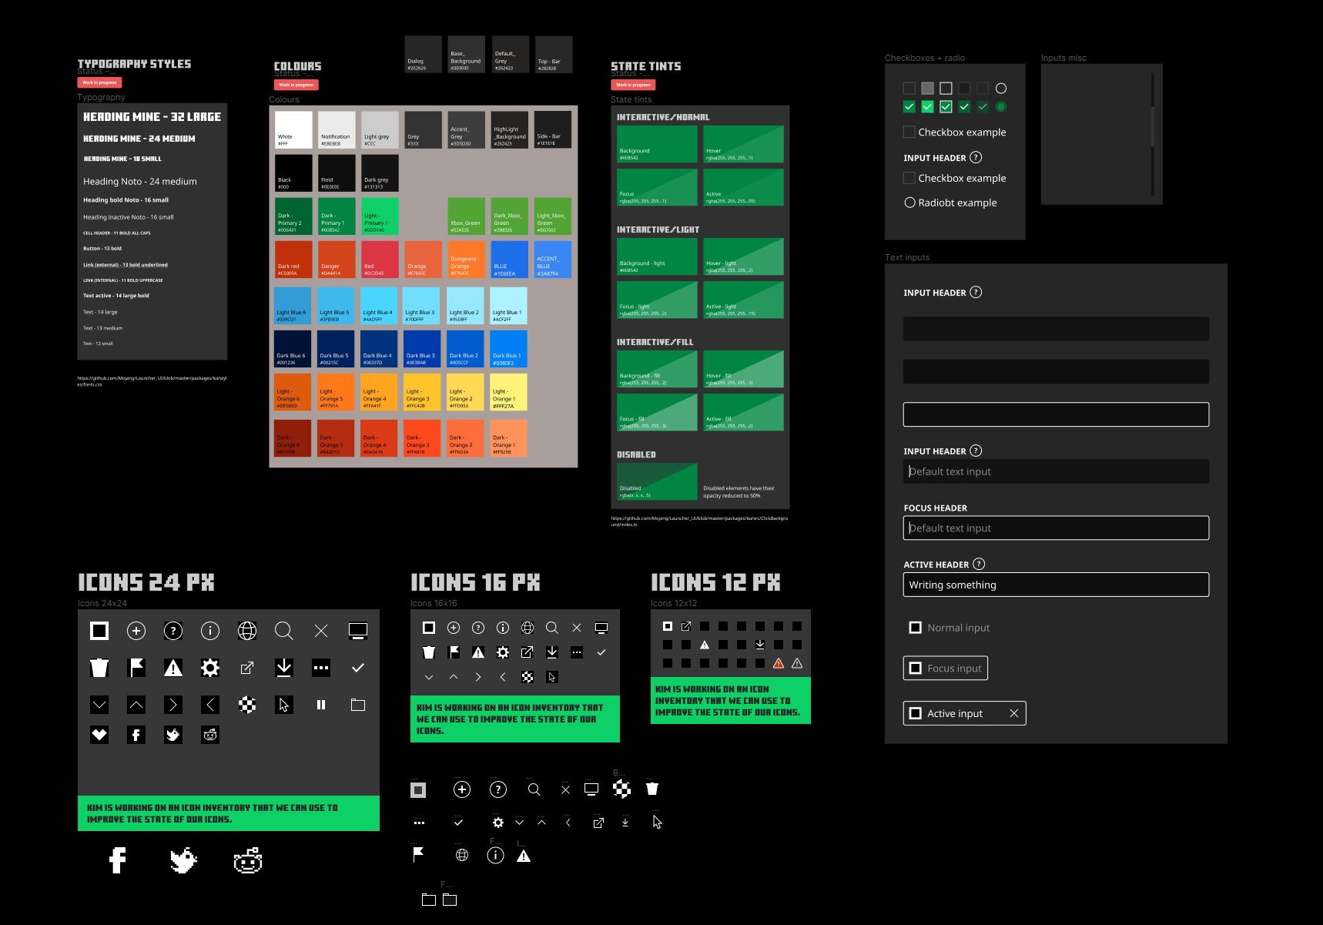
Task: Toggle the checkbox in the Normal input row
Action: (x=916, y=628)
